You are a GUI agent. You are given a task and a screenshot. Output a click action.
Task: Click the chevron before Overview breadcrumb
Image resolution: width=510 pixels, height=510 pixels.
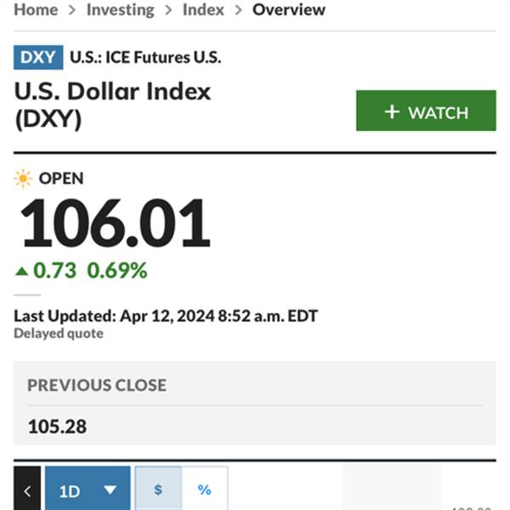(238, 10)
